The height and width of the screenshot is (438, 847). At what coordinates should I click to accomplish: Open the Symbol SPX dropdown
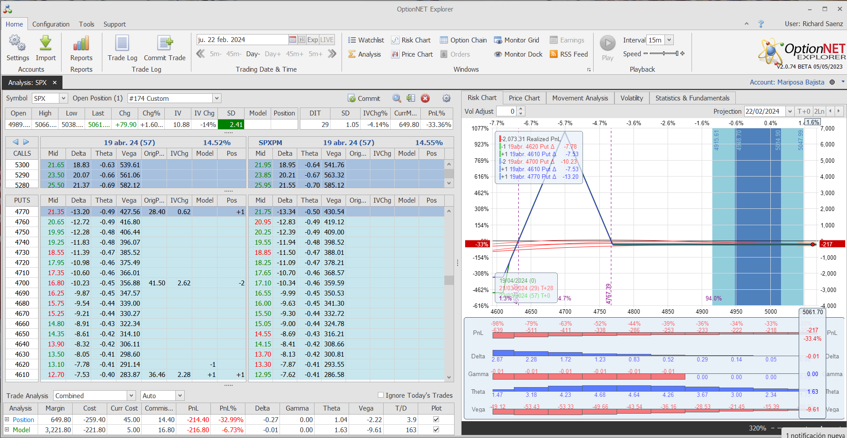click(63, 98)
